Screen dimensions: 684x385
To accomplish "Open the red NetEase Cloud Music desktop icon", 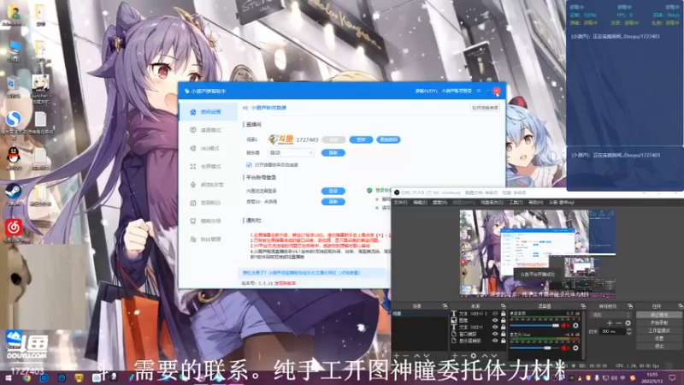I will click(x=14, y=228).
